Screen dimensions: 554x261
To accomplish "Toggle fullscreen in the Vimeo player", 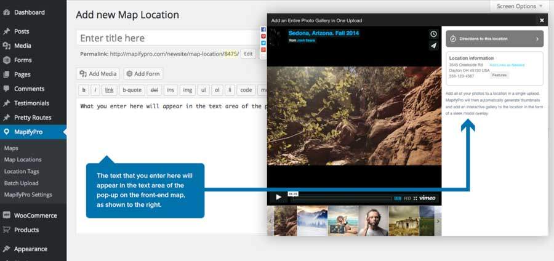I will tap(415, 198).
